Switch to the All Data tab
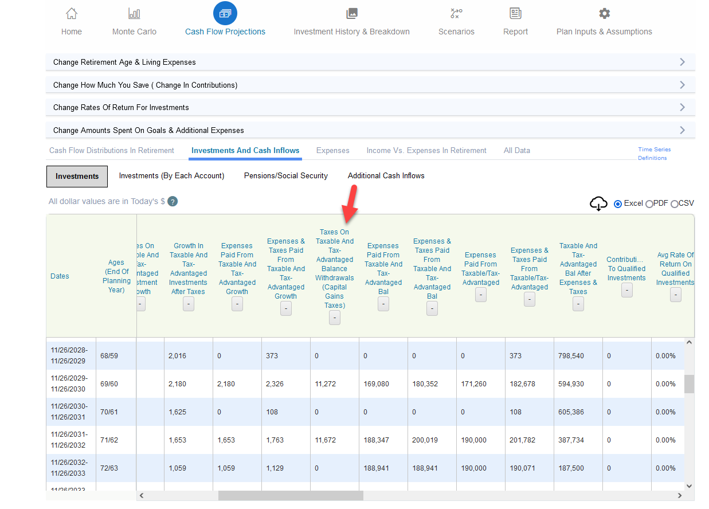 (517, 150)
